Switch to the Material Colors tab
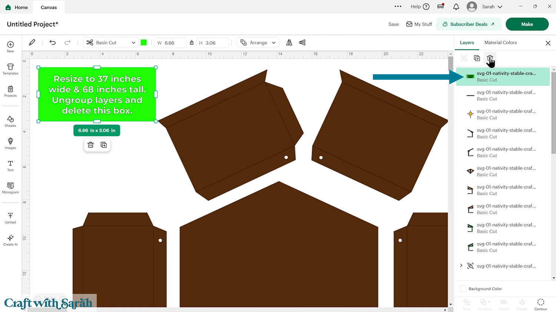The width and height of the screenshot is (556, 312). point(500,43)
